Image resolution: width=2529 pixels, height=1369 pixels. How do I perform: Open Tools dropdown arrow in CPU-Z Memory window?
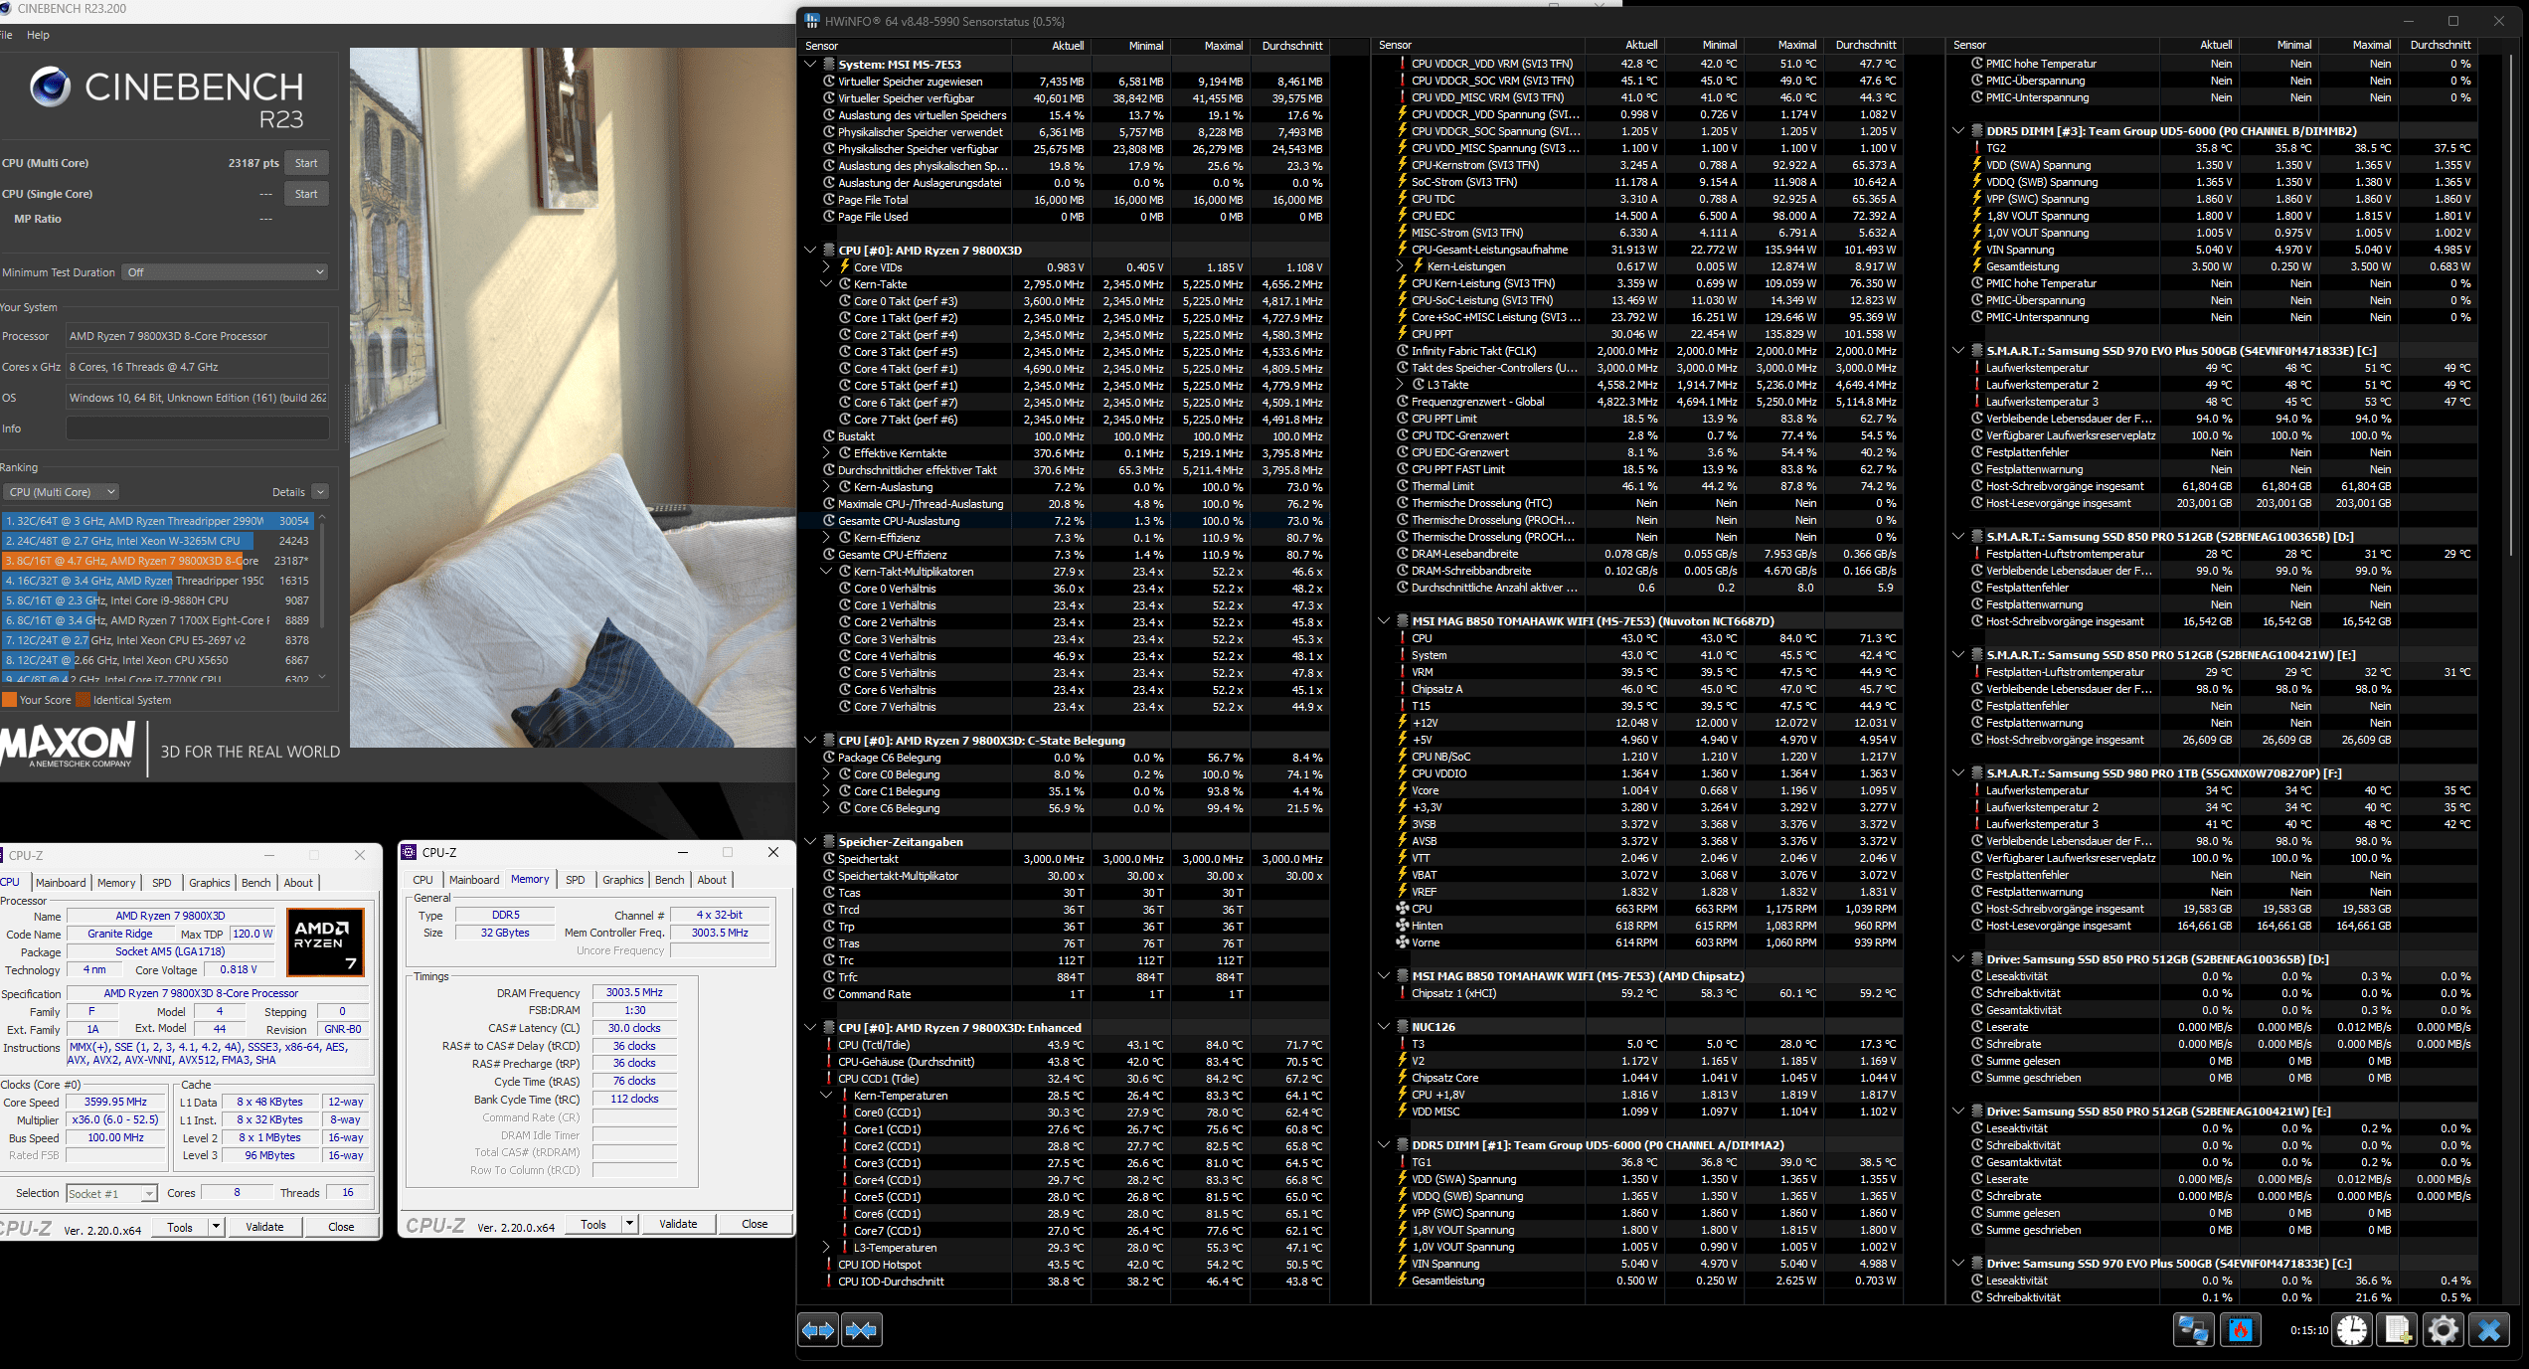[629, 1224]
